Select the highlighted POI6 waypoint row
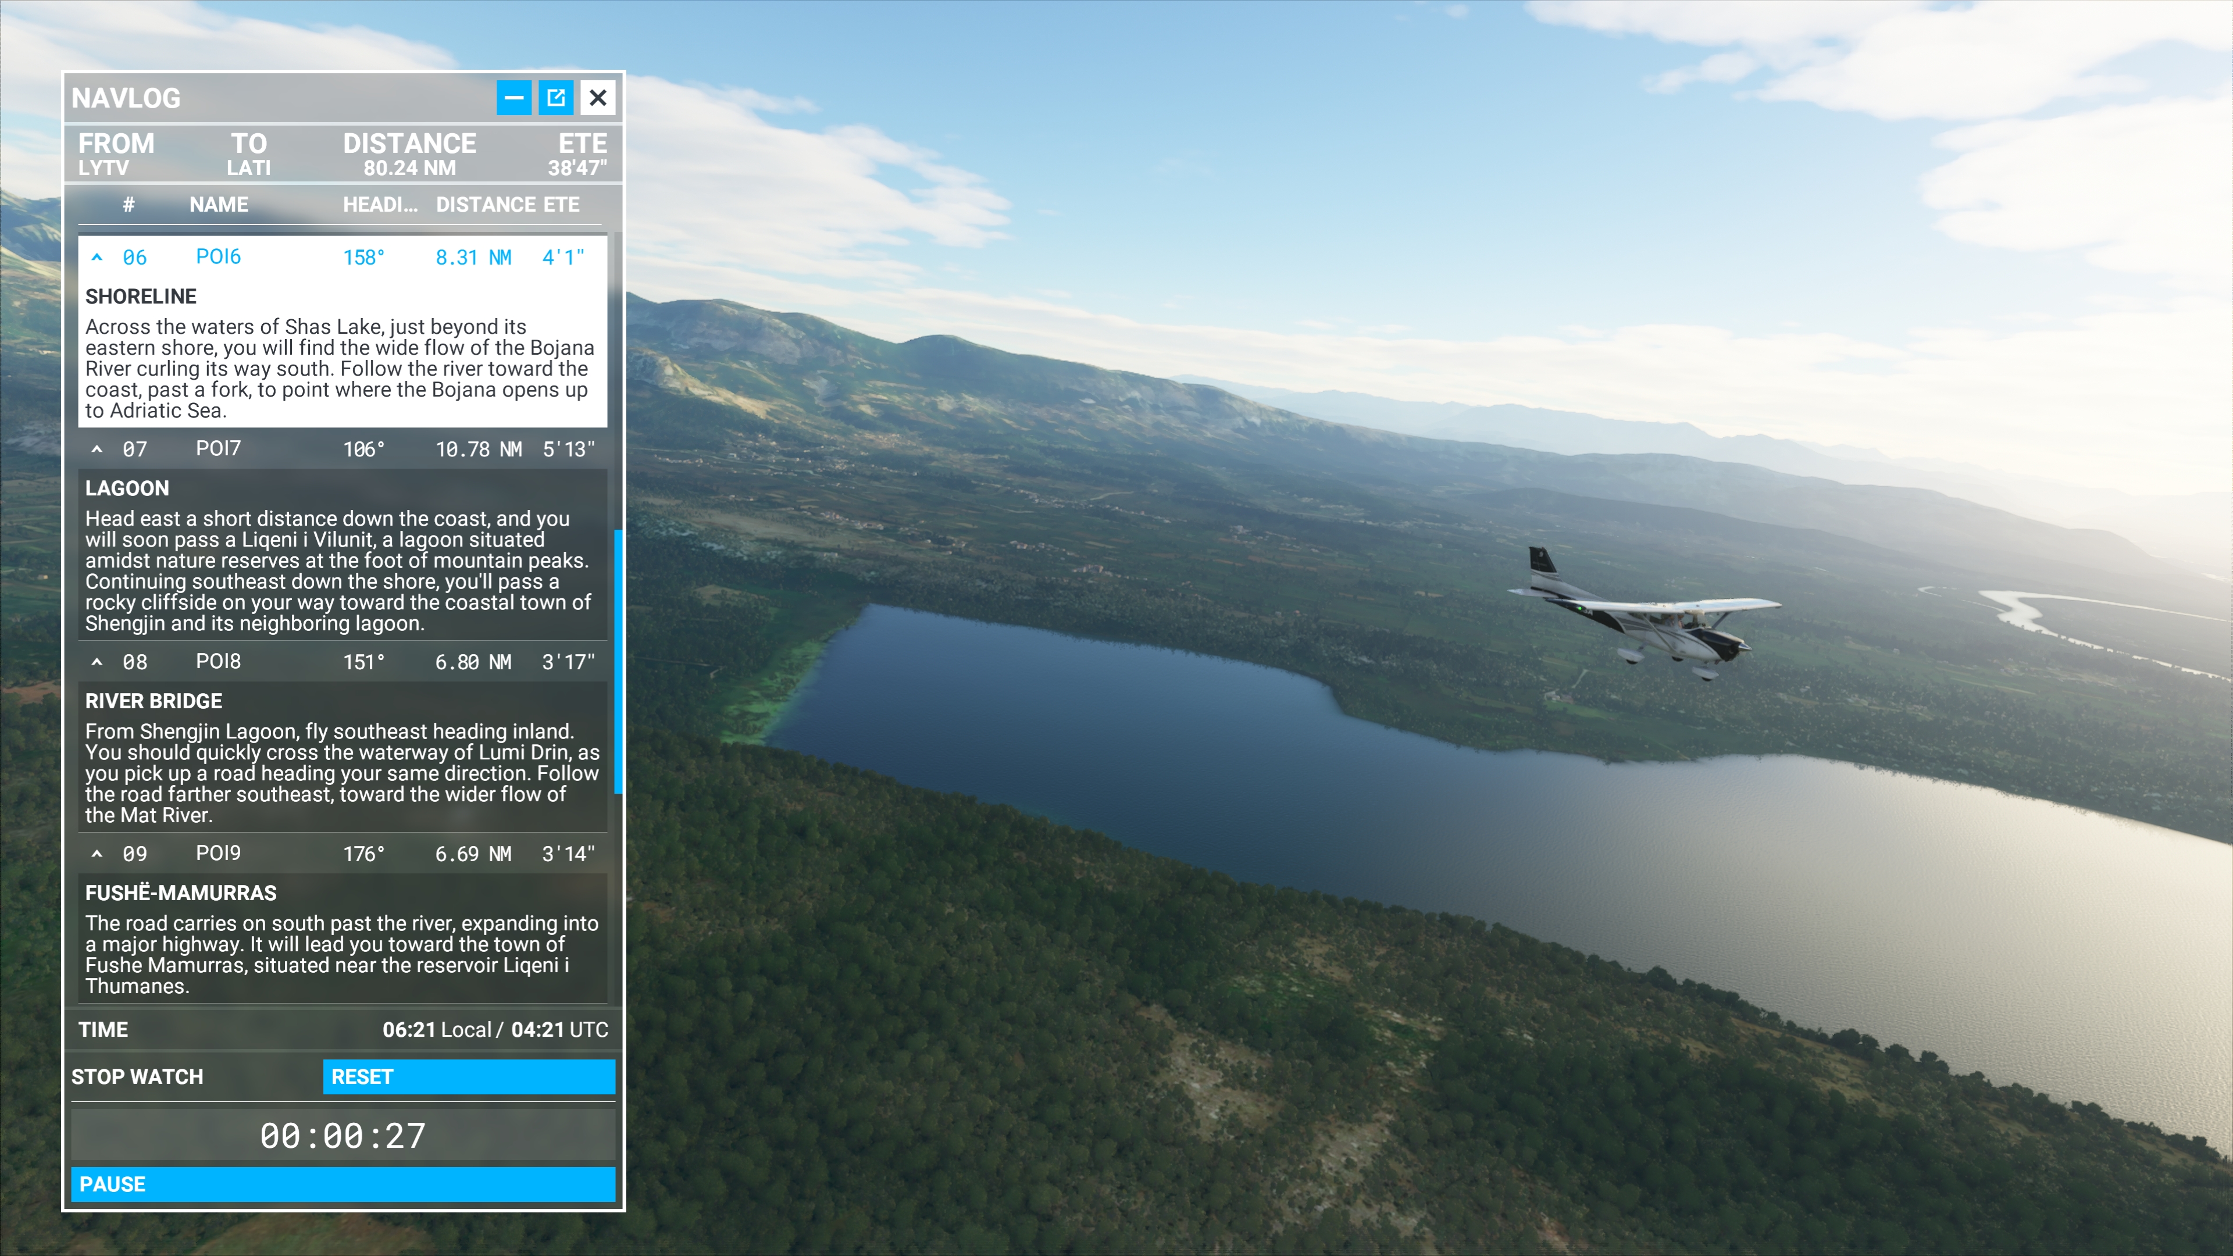 pyautogui.click(x=219, y=256)
